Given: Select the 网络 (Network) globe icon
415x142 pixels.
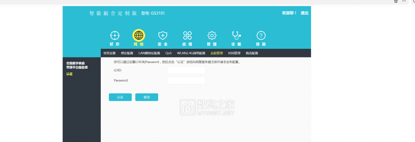Looking at the screenshot, I should 139,36.
